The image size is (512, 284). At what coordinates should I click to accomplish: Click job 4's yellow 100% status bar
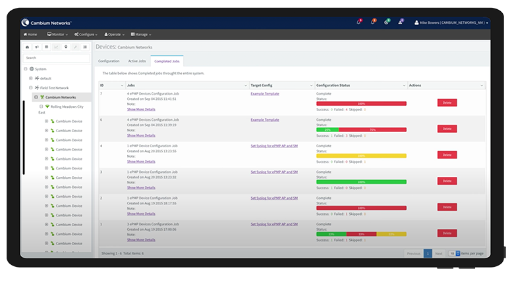[361, 156]
